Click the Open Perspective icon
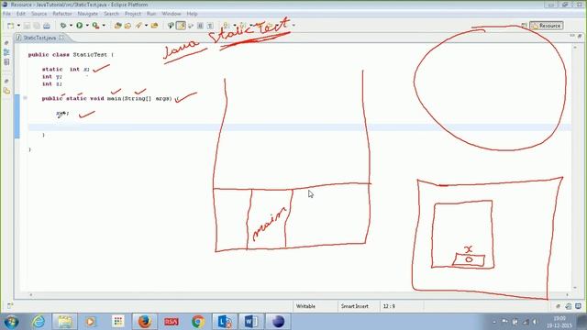This screenshot has height=330, width=587. [x=524, y=26]
